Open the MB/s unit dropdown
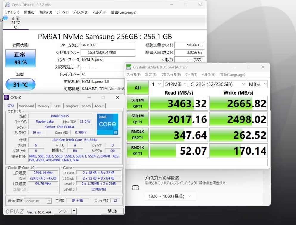 pyautogui.click(x=257, y=84)
